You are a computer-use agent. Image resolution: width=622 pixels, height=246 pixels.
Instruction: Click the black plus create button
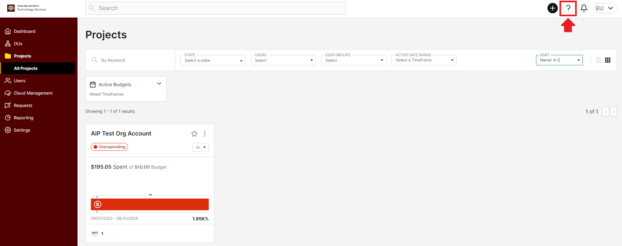[552, 8]
